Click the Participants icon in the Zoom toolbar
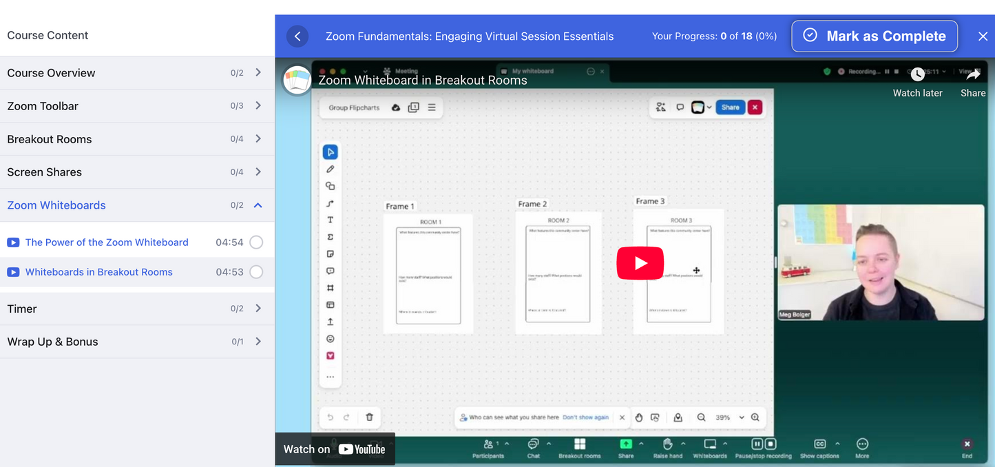Image resolution: width=995 pixels, height=467 pixels. click(488, 444)
